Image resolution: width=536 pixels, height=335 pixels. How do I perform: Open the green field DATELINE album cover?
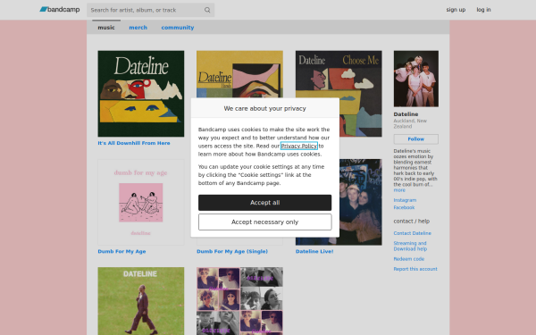141,301
